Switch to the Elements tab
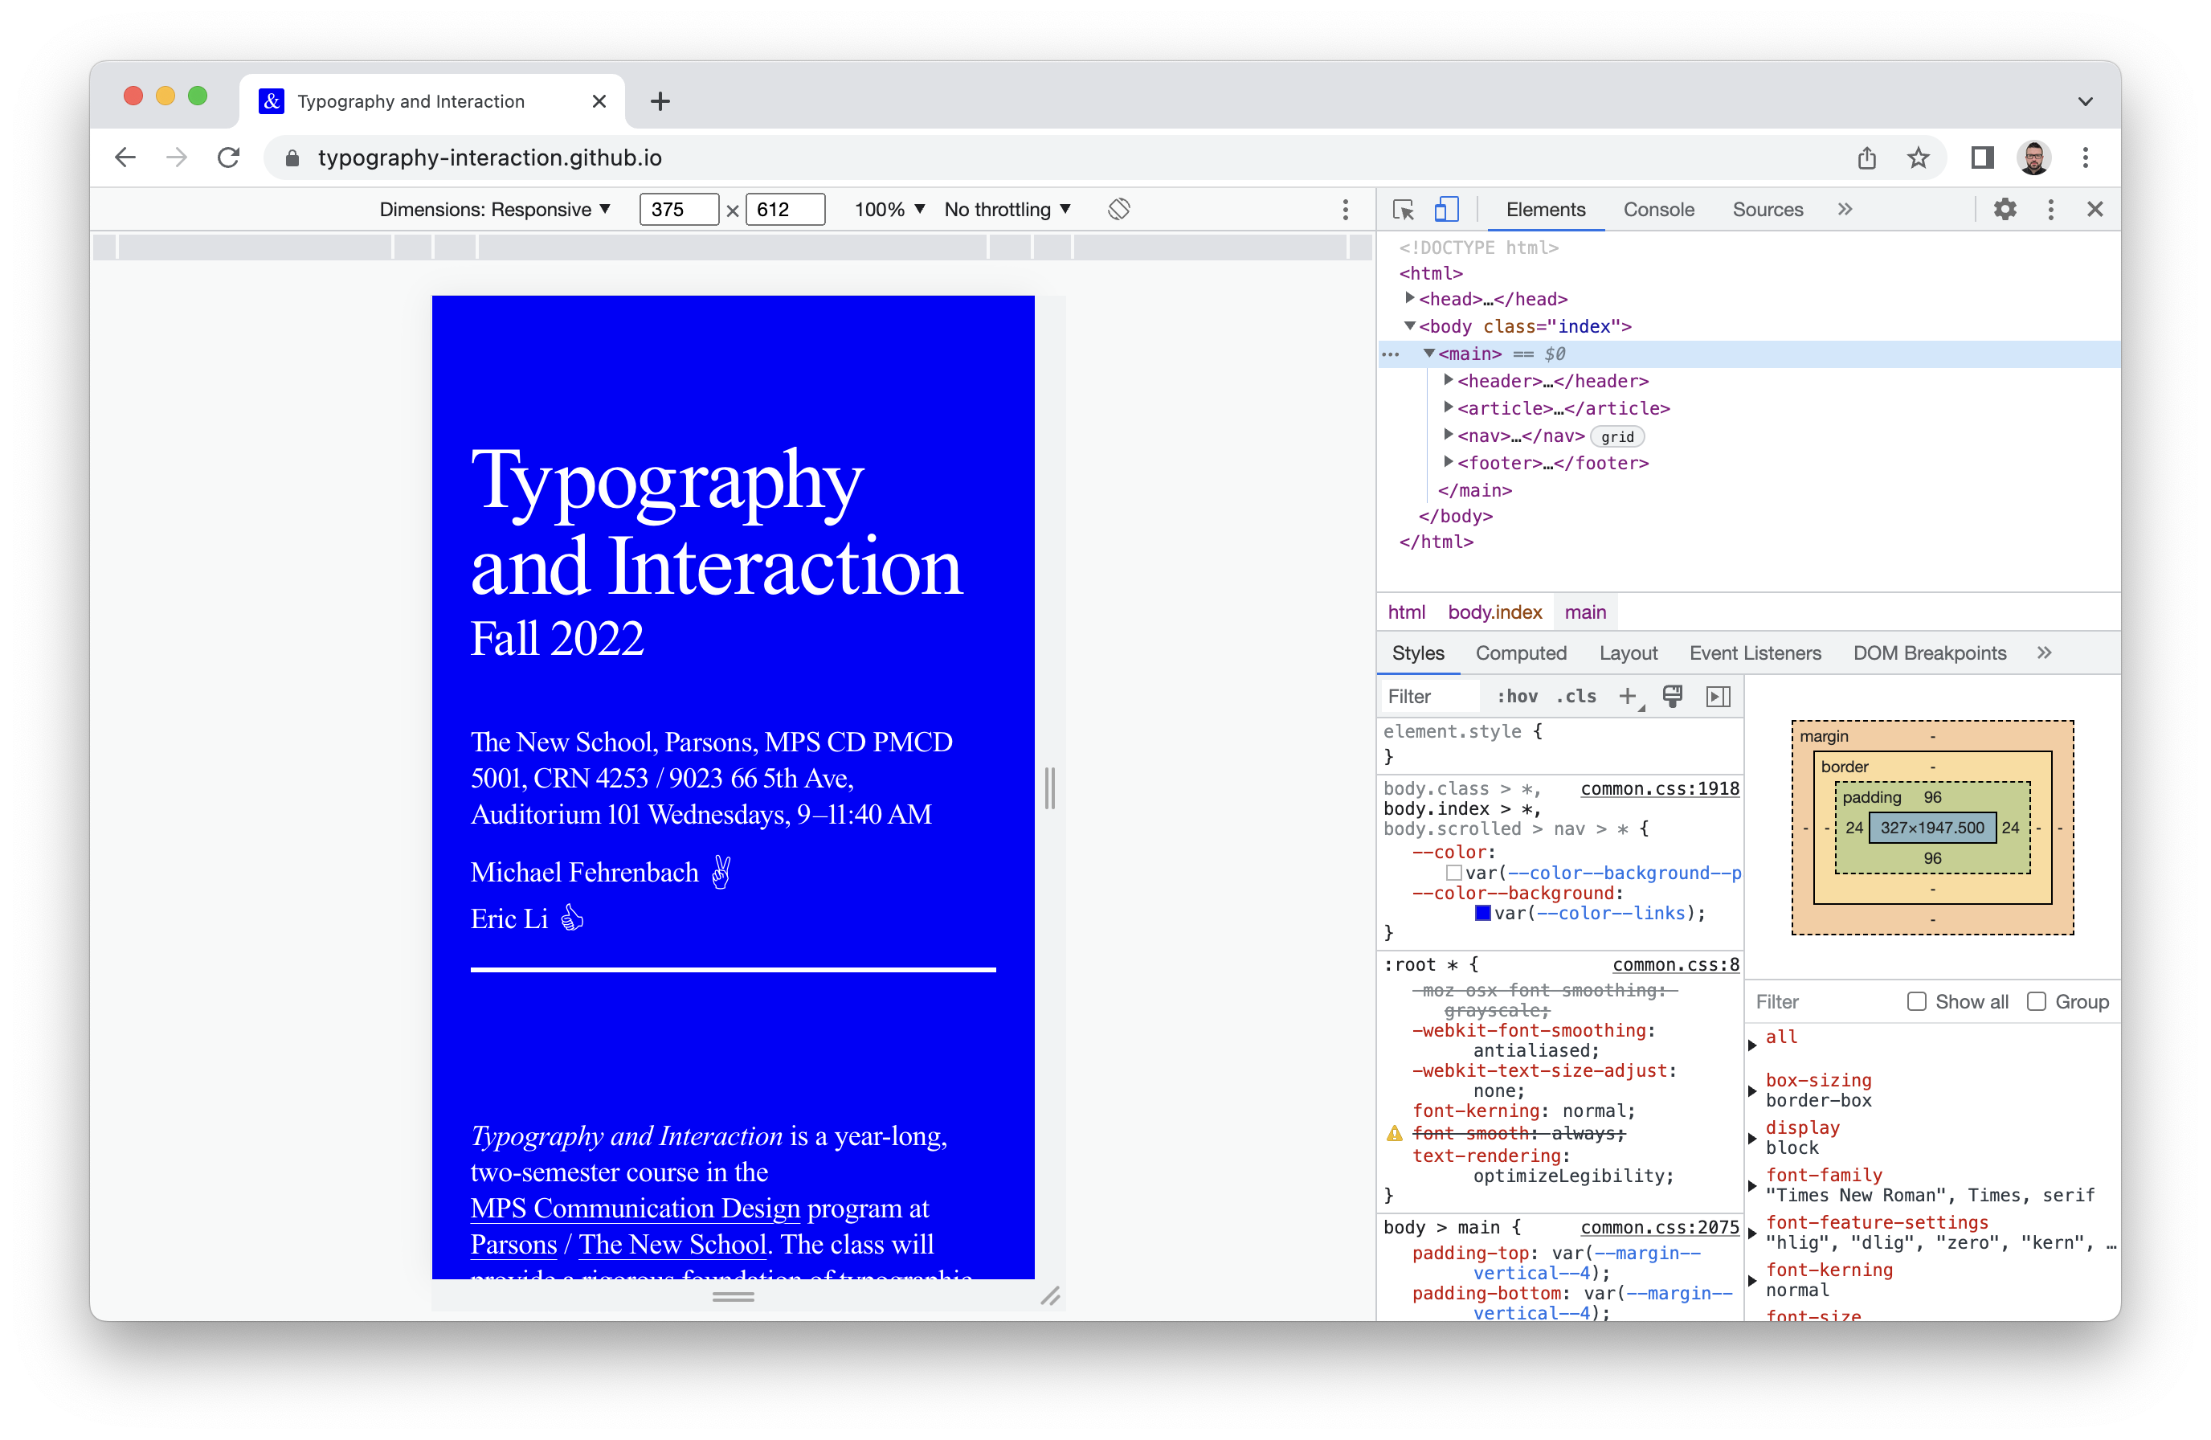Screen dimensions: 2211x1440 pos(1546,209)
